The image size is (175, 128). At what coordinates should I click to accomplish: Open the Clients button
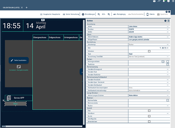point(151,14)
